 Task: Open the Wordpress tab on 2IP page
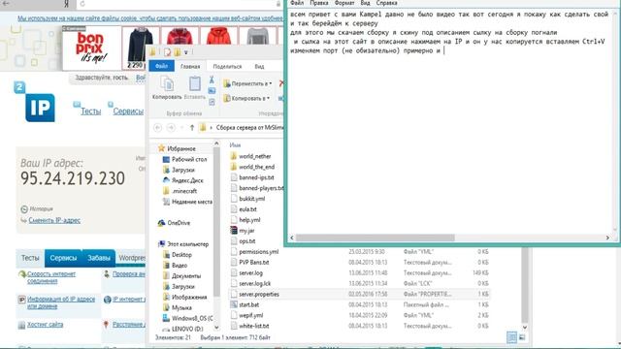(x=132, y=258)
